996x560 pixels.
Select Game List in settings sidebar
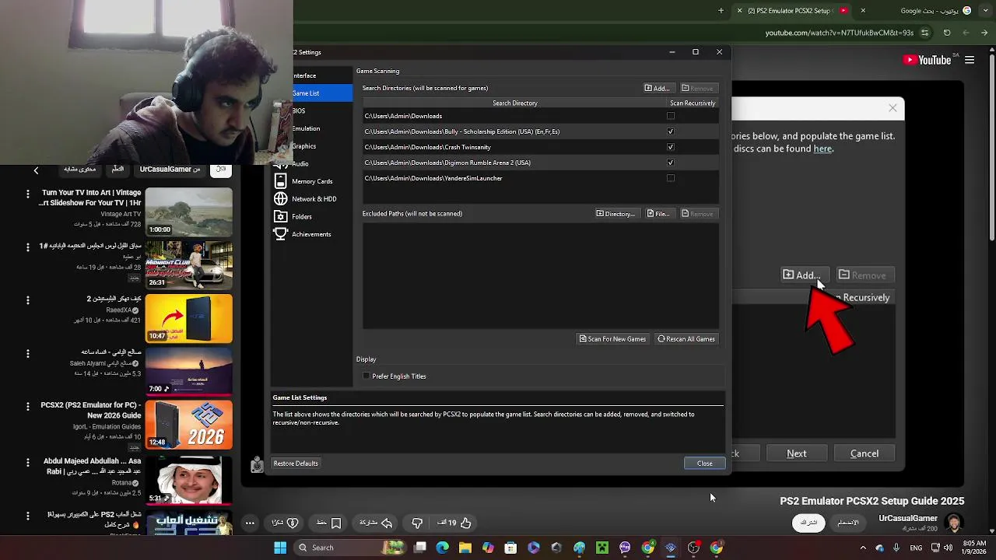click(311, 93)
